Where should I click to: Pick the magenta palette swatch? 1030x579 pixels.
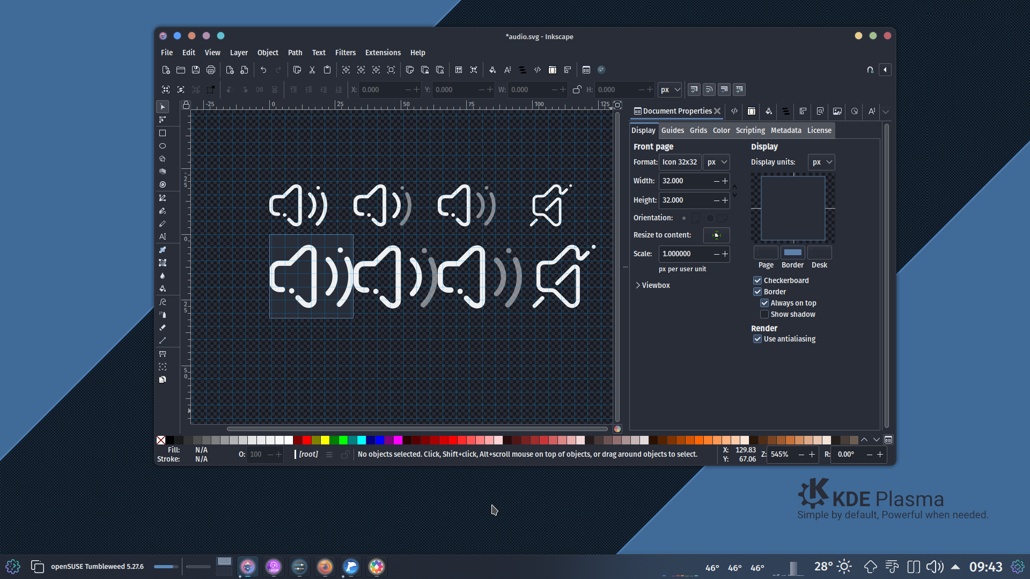click(398, 440)
